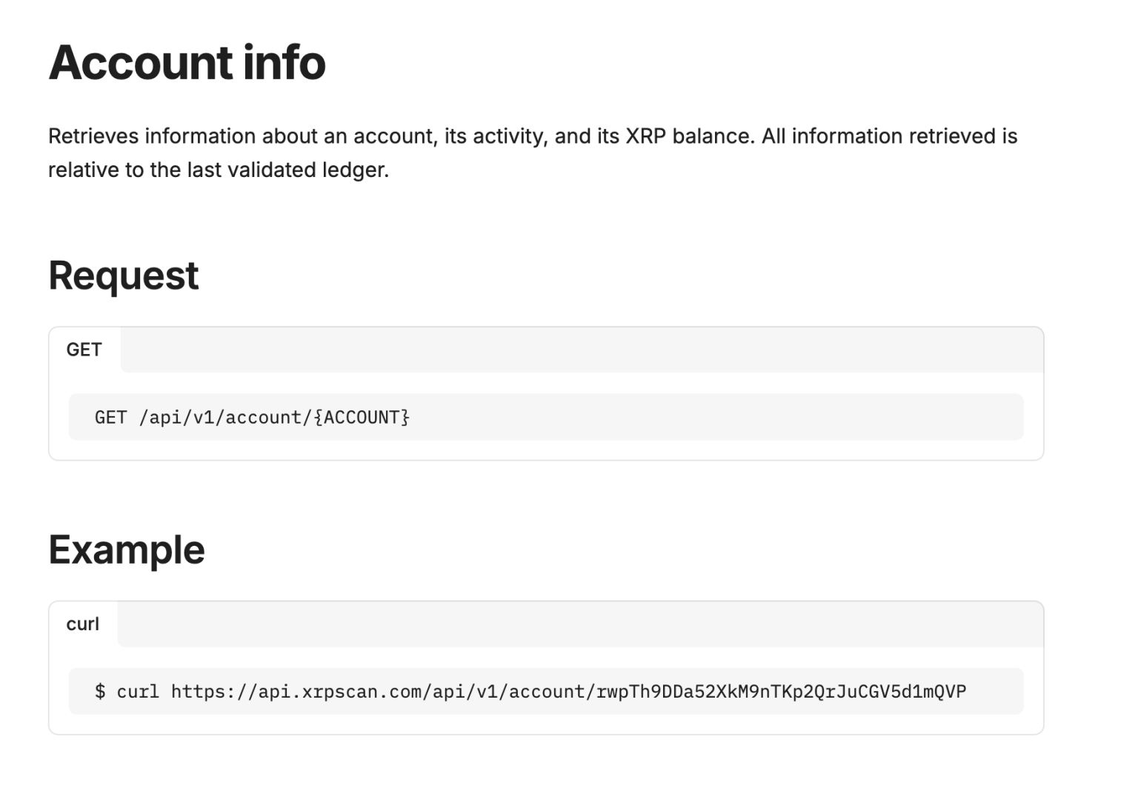Click the Example section heading
Viewport: 1138px width, 791px height.
click(x=126, y=549)
